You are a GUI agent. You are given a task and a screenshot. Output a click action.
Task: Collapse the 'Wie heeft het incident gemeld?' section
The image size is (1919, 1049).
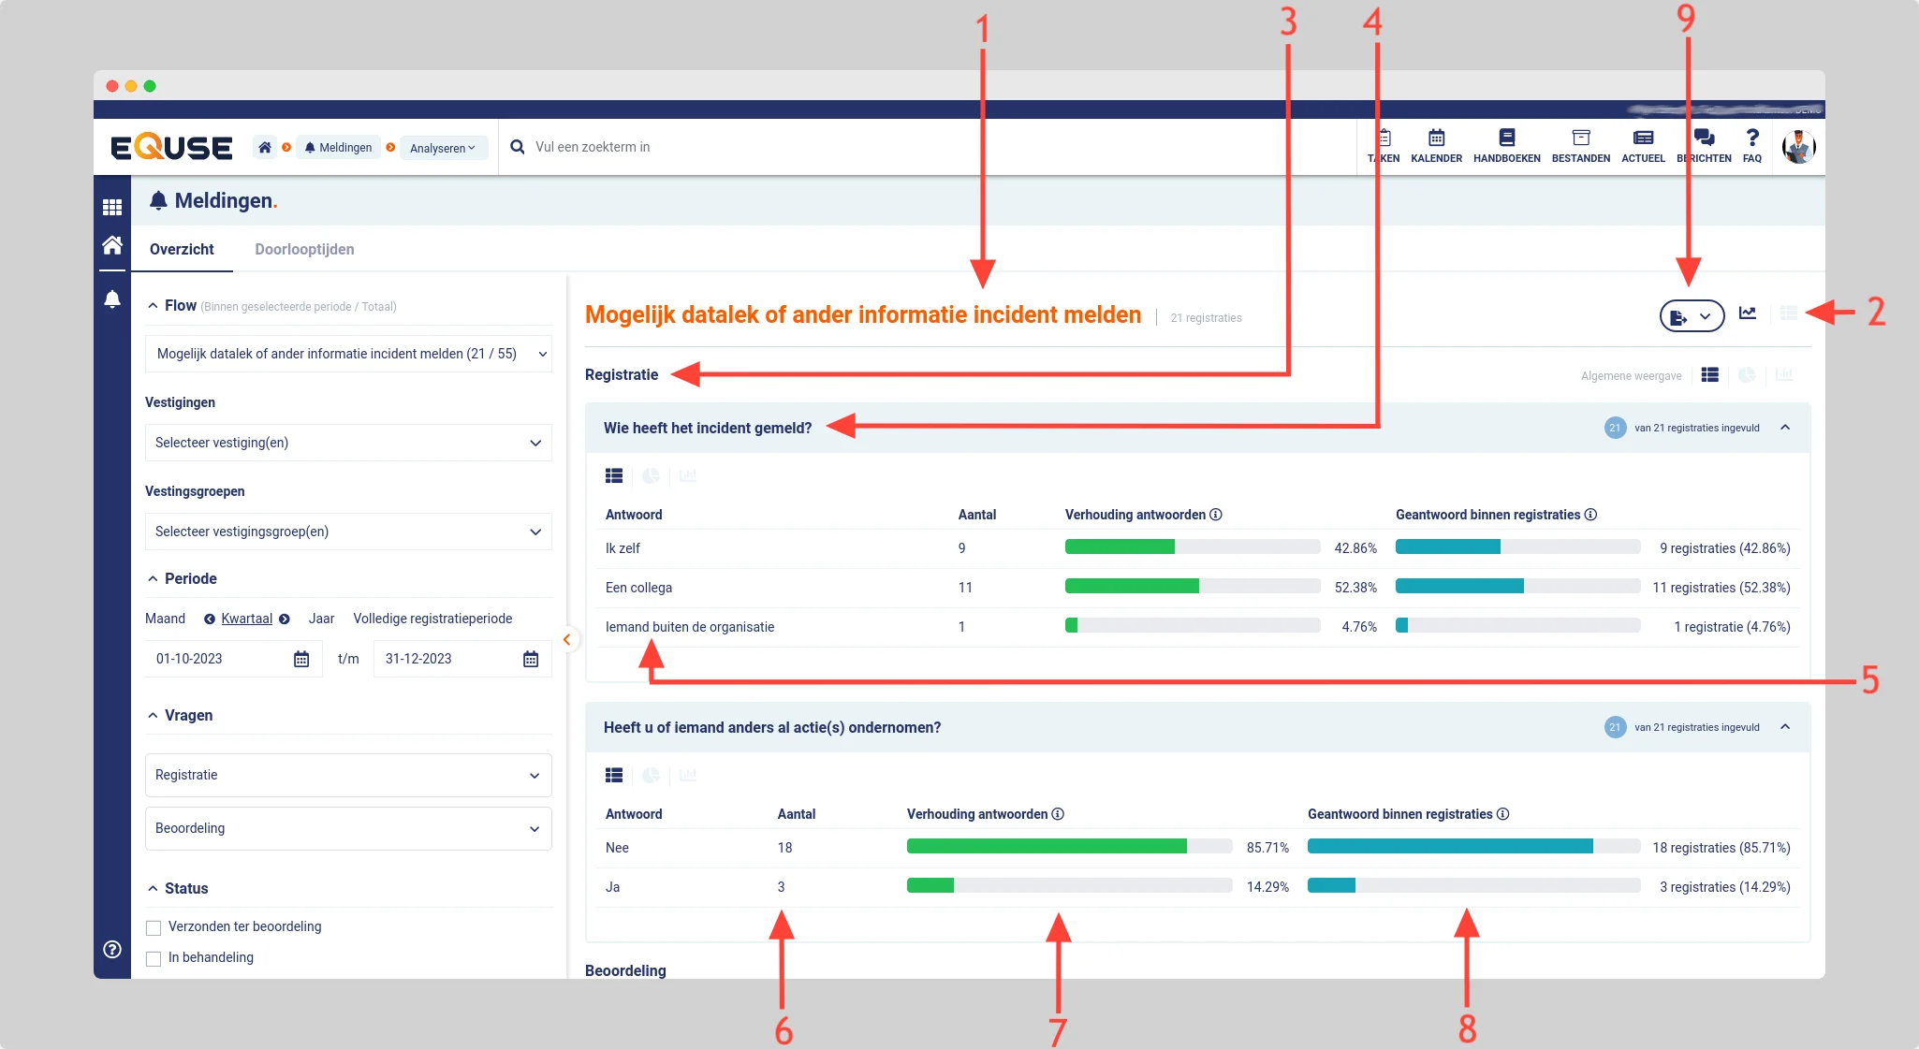click(x=1785, y=428)
